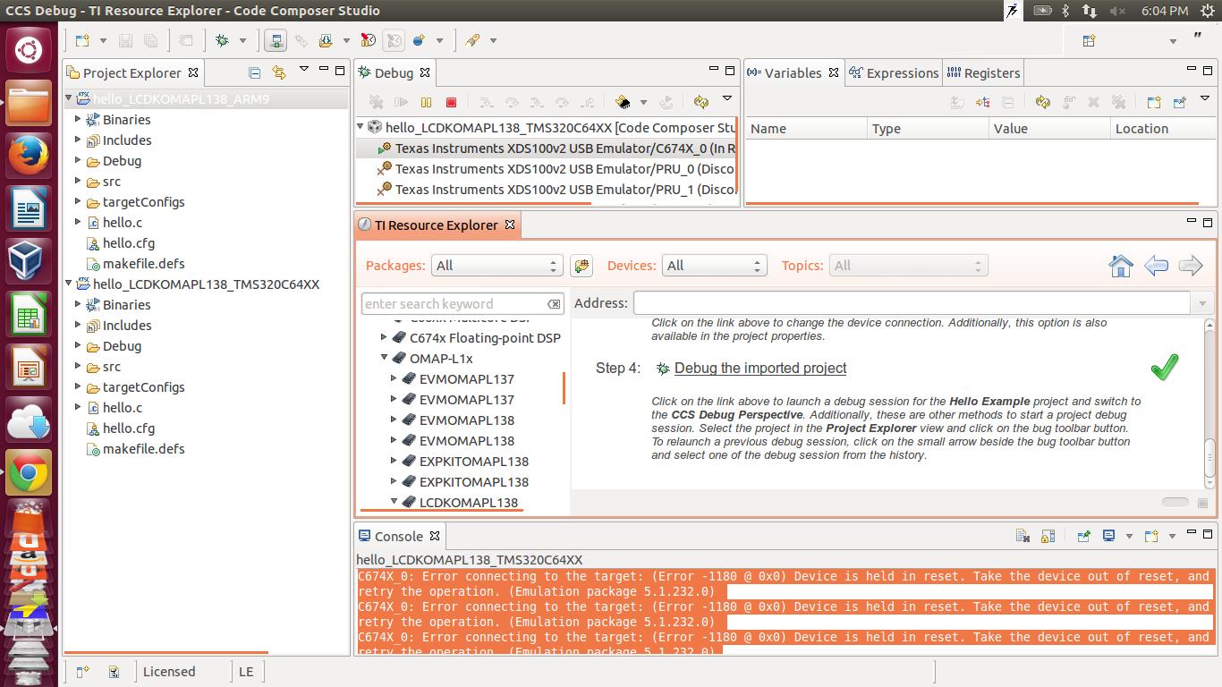The image size is (1222, 687).
Task: Open the Packages dropdown
Action: pos(496,266)
